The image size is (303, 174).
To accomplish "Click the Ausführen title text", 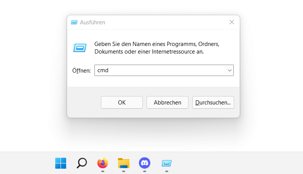I will click(92, 22).
